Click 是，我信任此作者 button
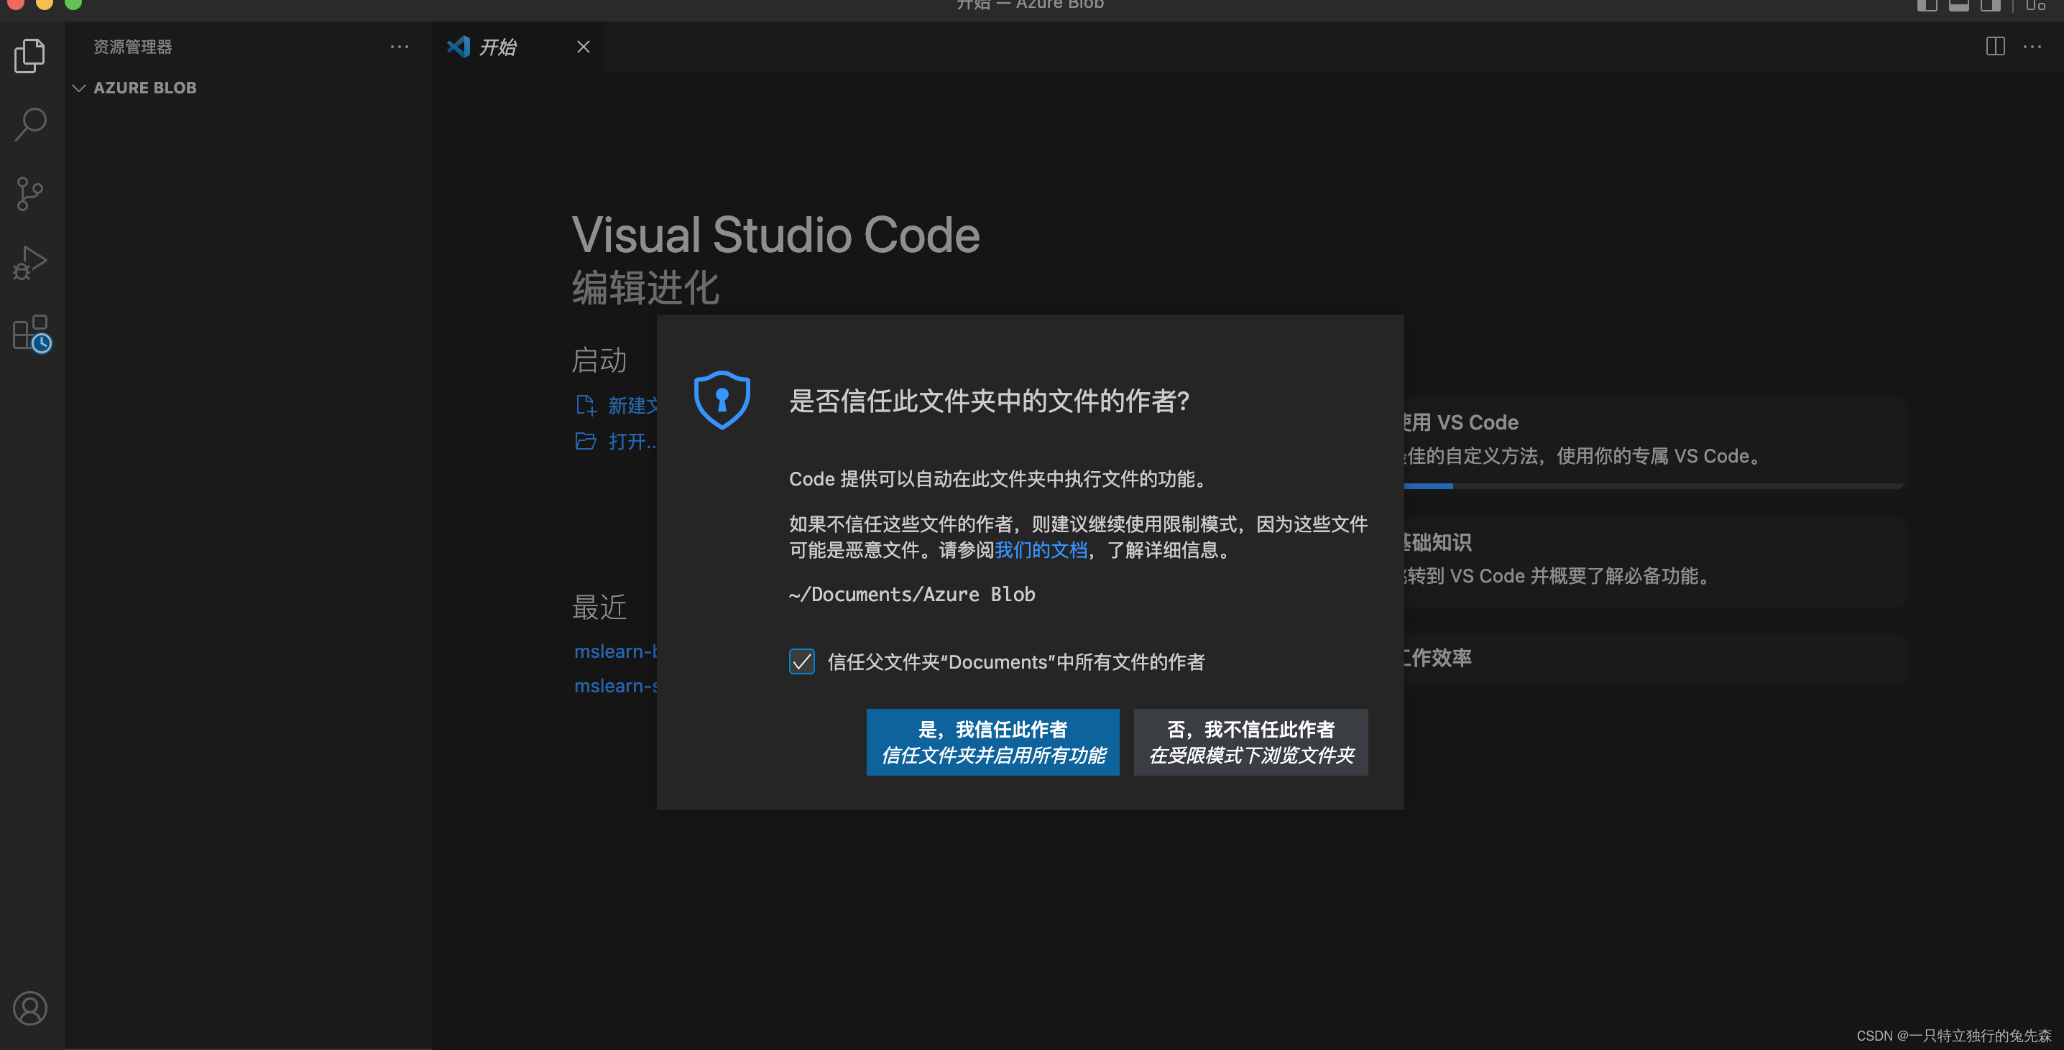Viewport: 2064px width, 1050px height. tap(992, 742)
